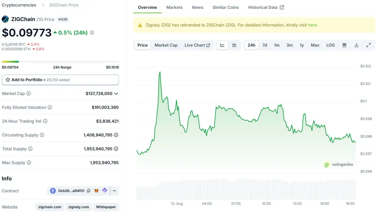377x212 pixels.
Task: Click the 0.00002089 ETH price text
Action: coord(16,49)
